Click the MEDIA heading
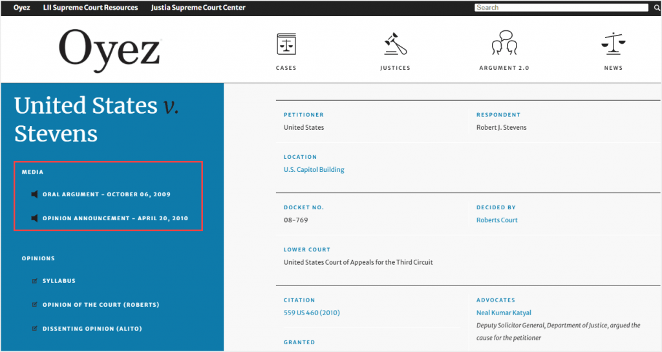The image size is (662, 352). click(32, 172)
